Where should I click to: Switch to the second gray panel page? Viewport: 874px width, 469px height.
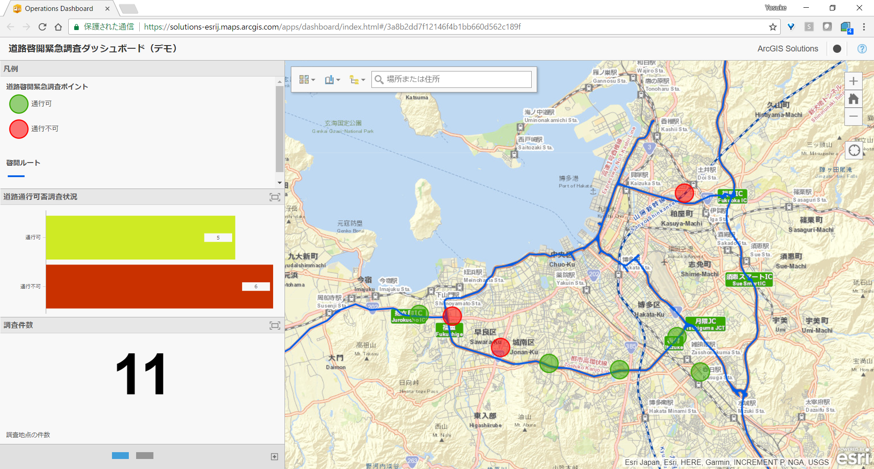coord(145,456)
